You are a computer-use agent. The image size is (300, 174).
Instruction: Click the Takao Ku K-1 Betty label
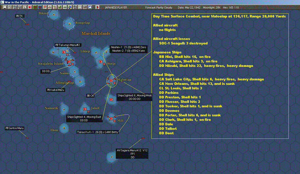coord(97,132)
